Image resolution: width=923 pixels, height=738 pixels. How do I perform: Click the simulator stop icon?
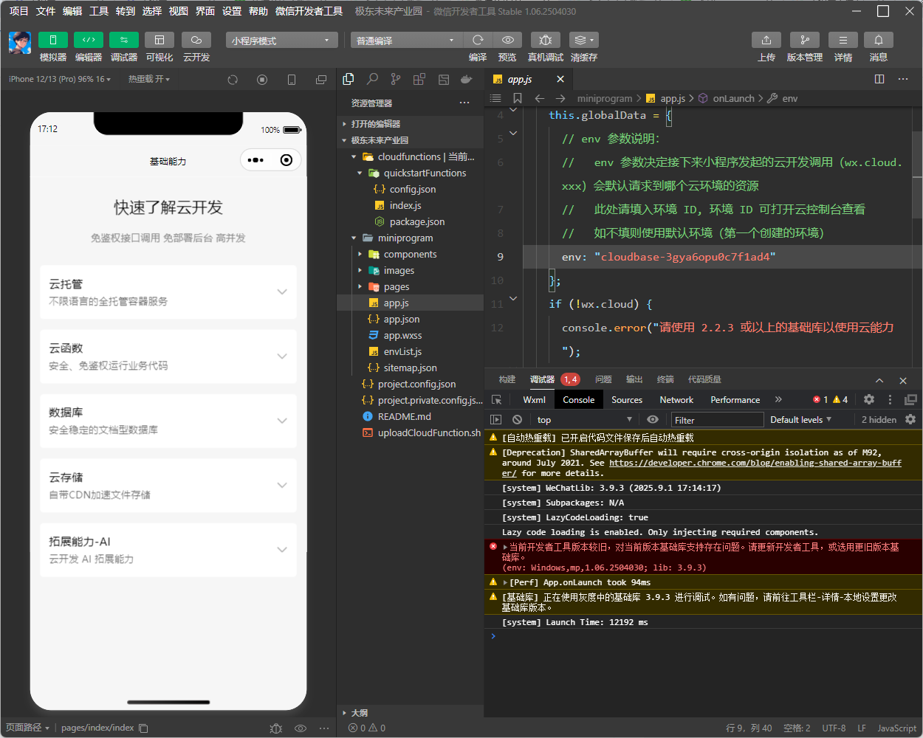262,80
